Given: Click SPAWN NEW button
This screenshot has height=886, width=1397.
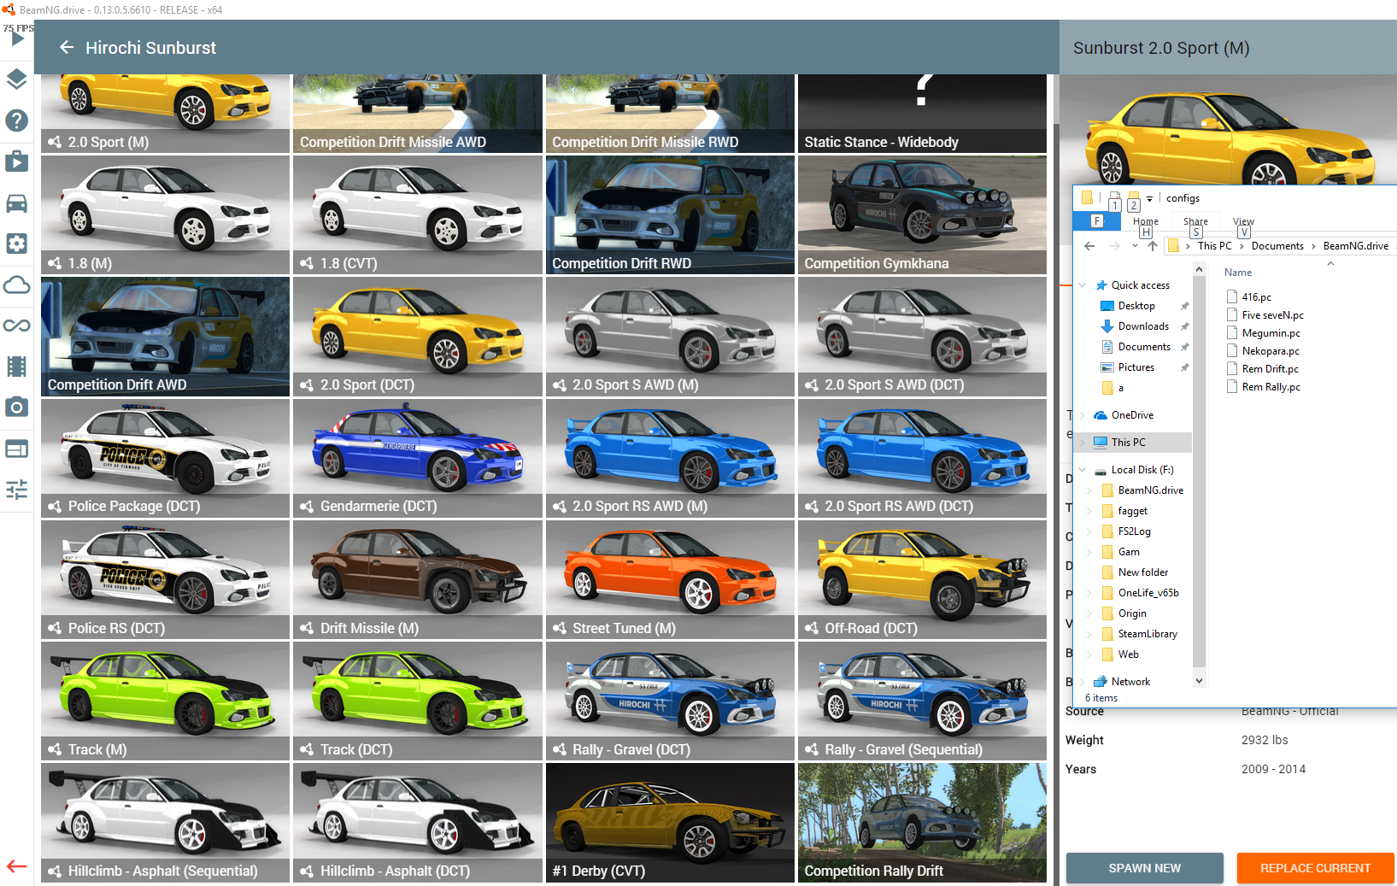Looking at the screenshot, I should [1144, 868].
